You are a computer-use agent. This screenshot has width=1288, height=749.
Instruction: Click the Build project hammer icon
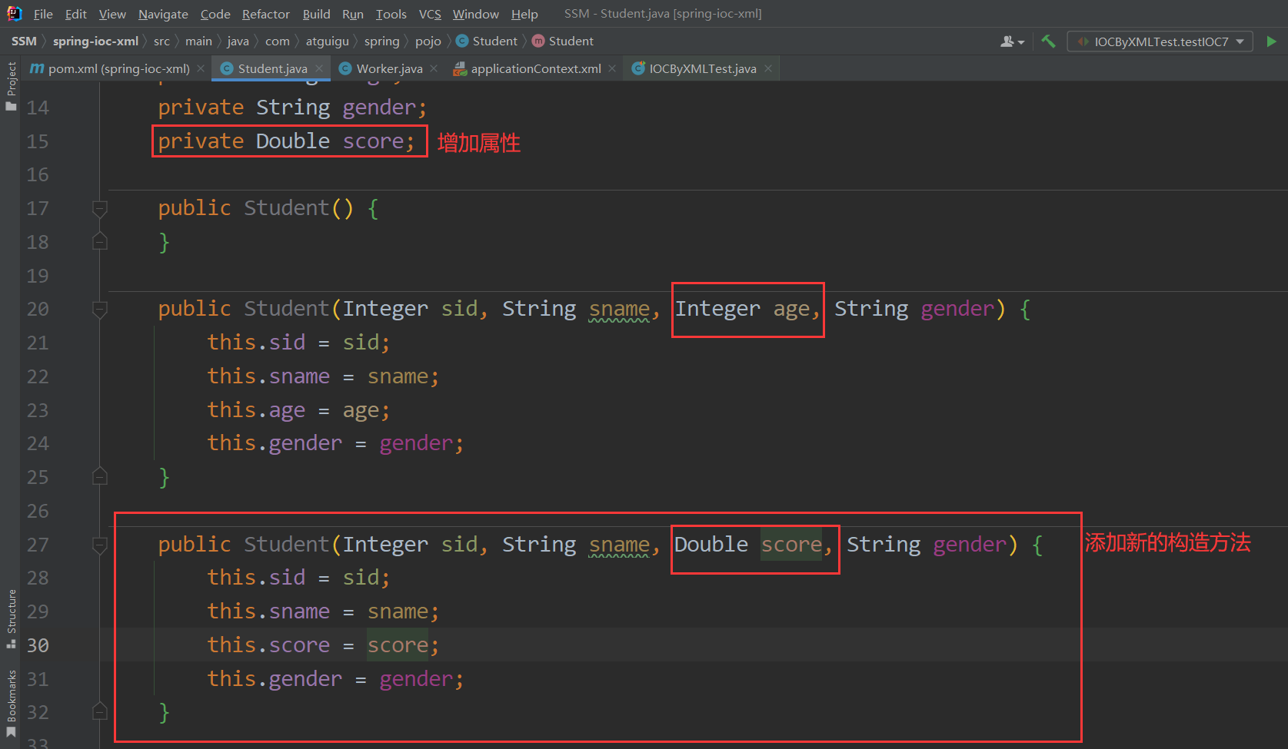click(x=1048, y=41)
